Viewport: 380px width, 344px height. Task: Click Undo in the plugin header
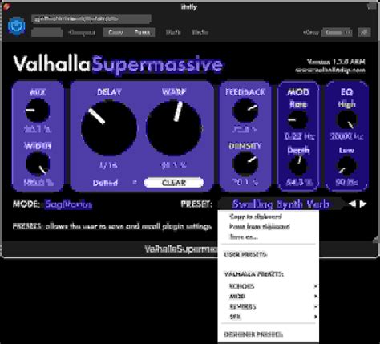pos(173,33)
